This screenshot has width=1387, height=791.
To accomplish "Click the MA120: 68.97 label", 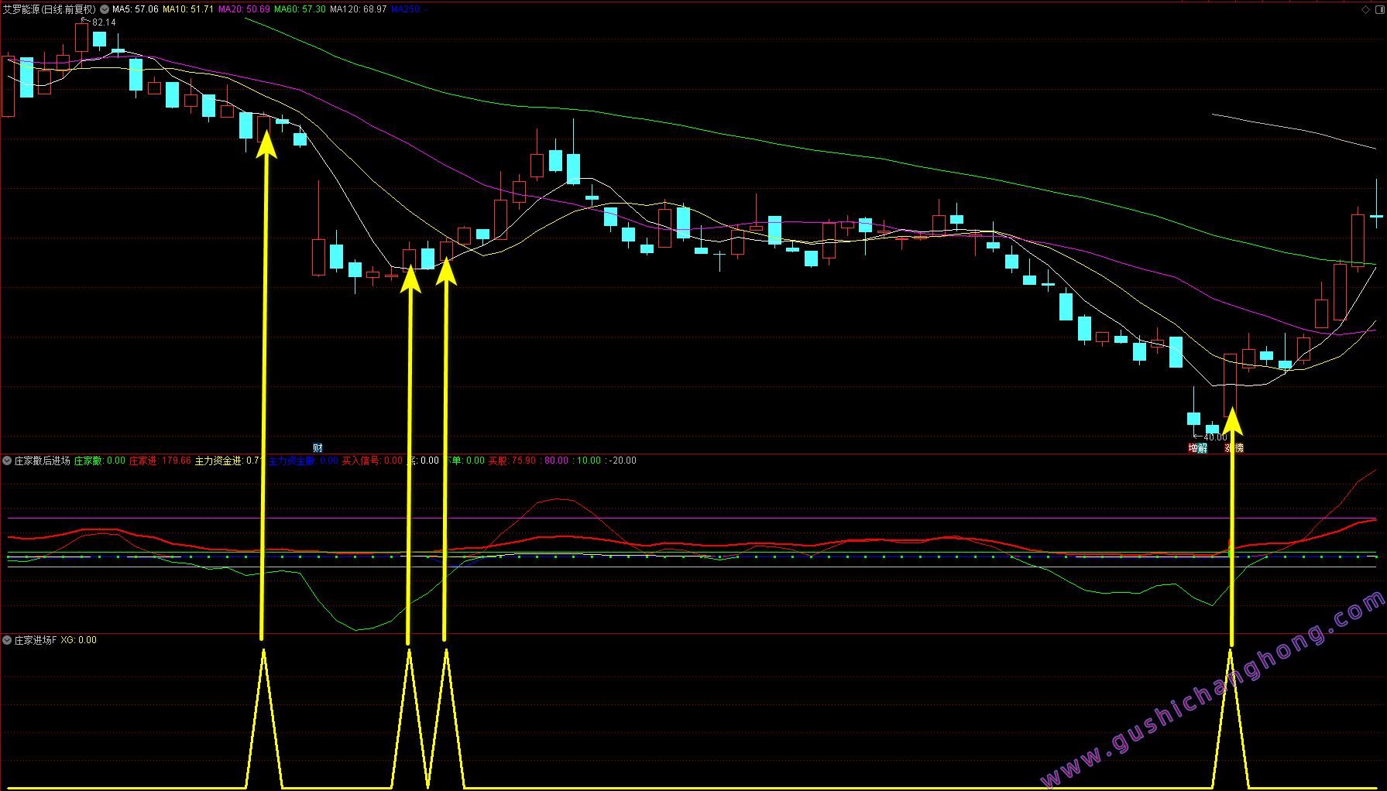I will (359, 9).
